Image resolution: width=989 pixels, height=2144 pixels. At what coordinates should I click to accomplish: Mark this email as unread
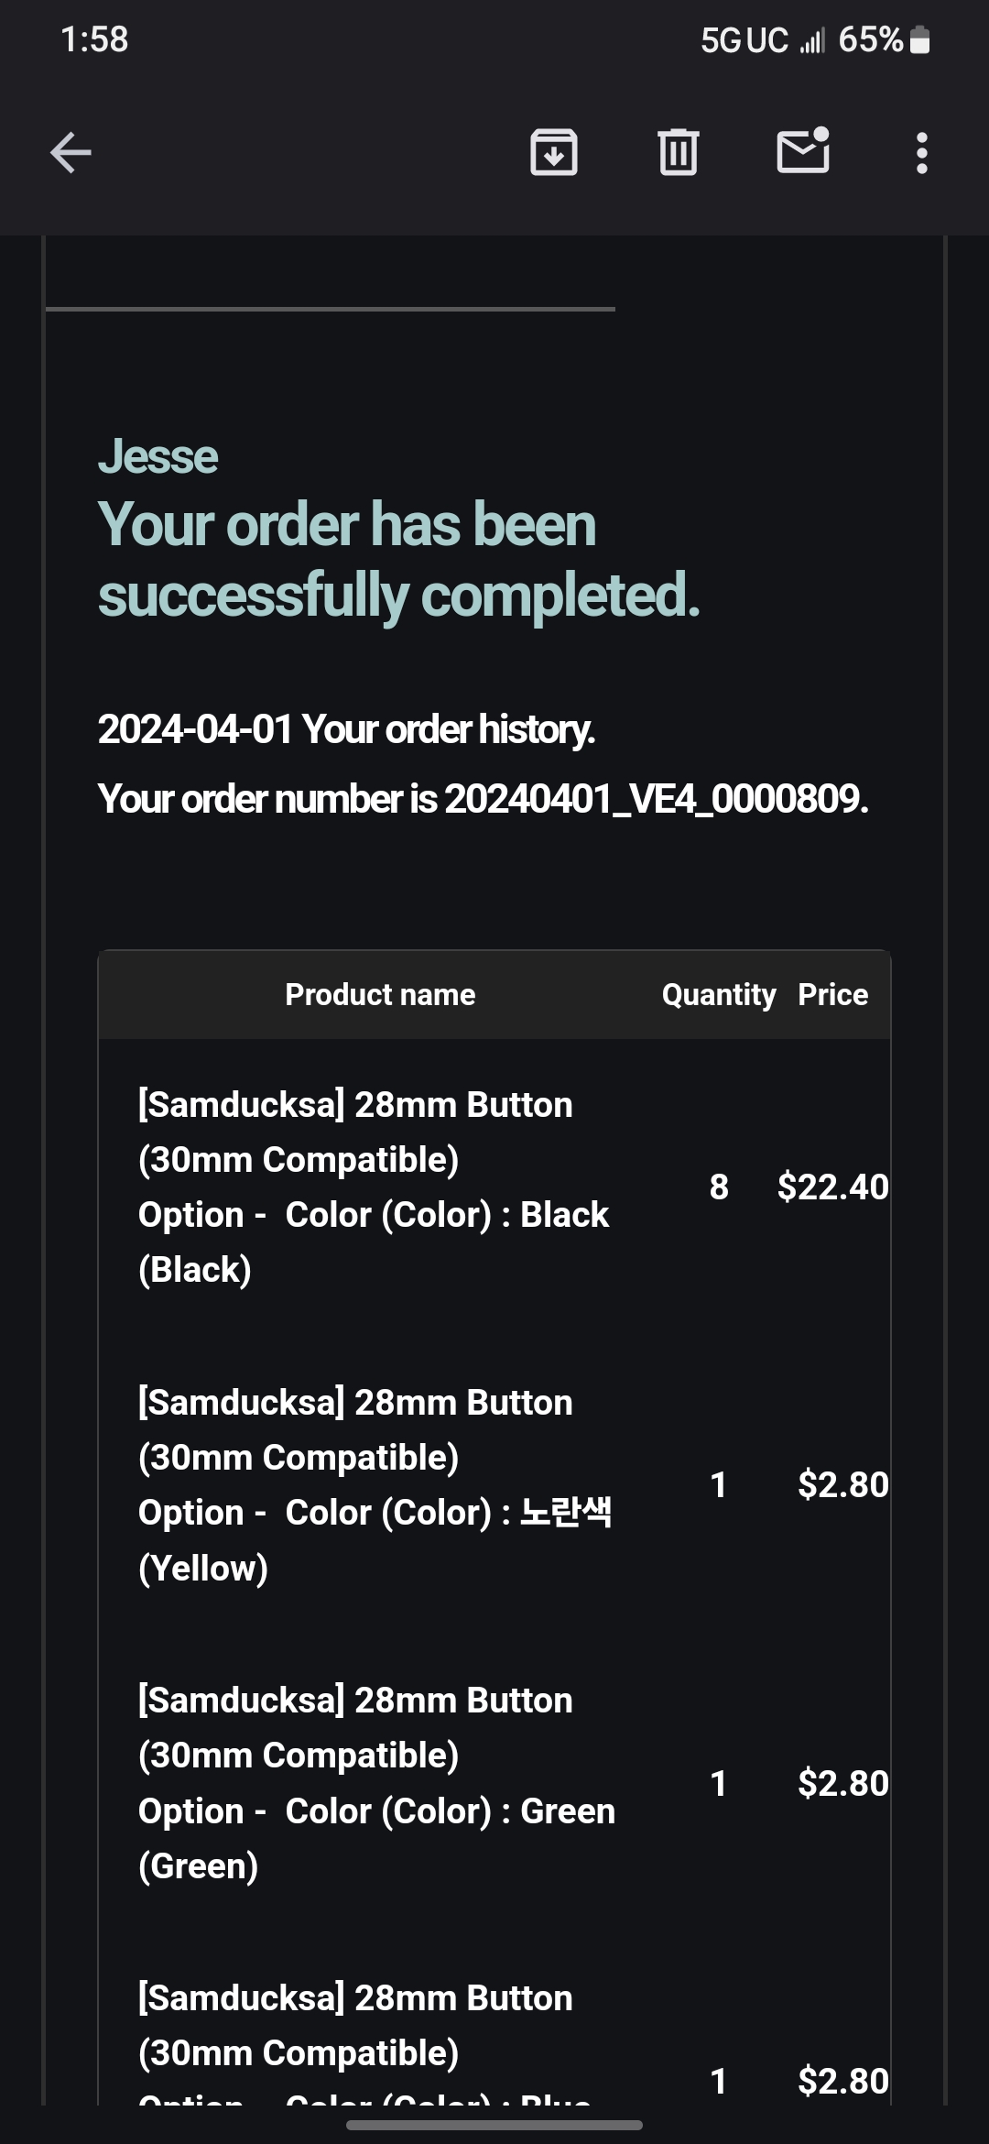803,151
